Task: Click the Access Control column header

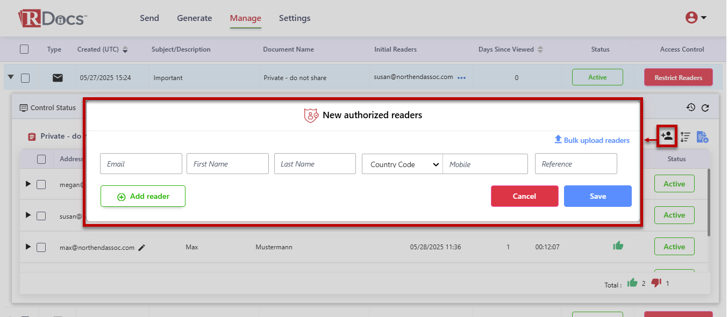Action: (682, 49)
